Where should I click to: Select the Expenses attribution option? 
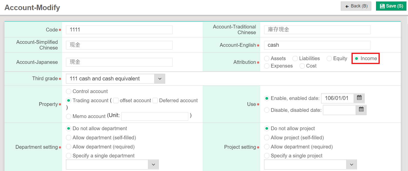[x=267, y=66]
